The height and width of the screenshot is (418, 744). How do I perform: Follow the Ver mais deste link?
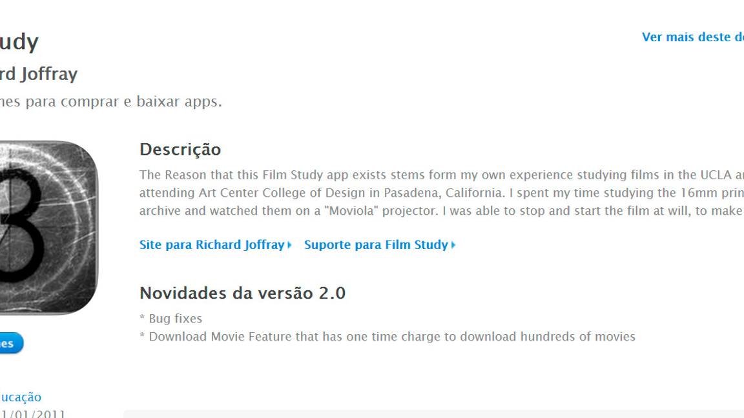[692, 37]
